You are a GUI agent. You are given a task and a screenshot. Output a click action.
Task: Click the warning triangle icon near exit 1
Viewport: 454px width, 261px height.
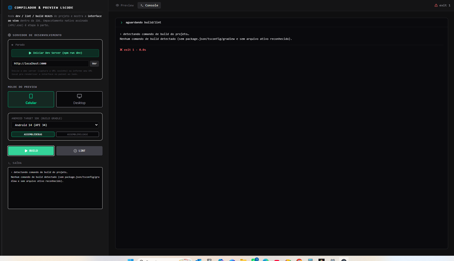point(436,5)
